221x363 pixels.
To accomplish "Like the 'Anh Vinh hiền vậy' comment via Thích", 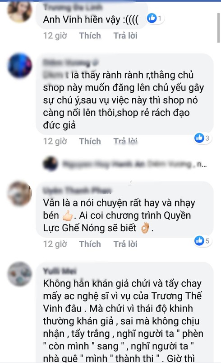I will 90,36.
